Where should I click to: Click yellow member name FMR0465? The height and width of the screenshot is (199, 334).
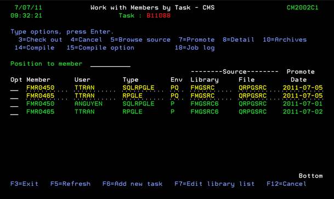point(40,96)
